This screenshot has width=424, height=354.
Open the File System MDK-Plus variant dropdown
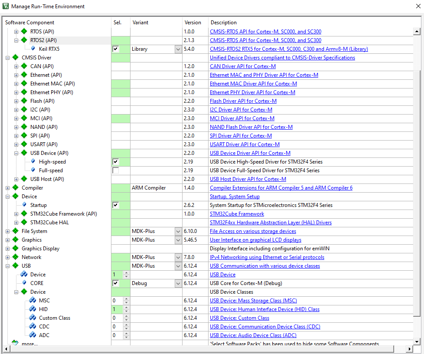click(x=178, y=231)
